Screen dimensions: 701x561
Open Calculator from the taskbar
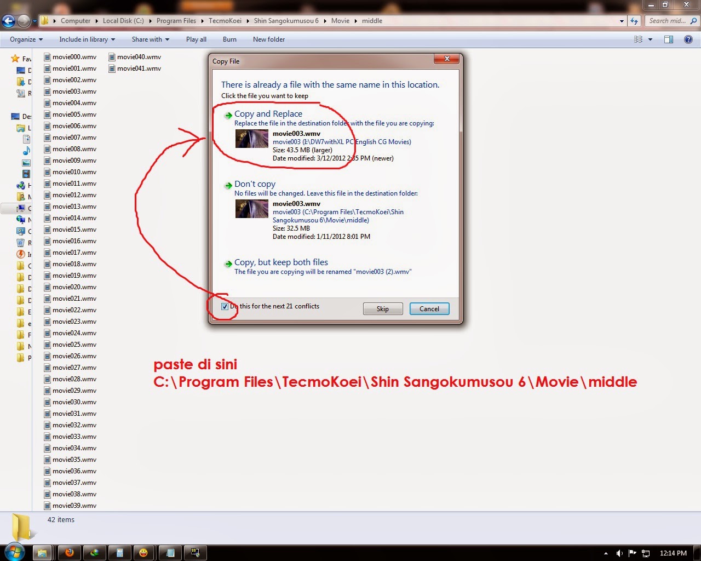coord(119,553)
